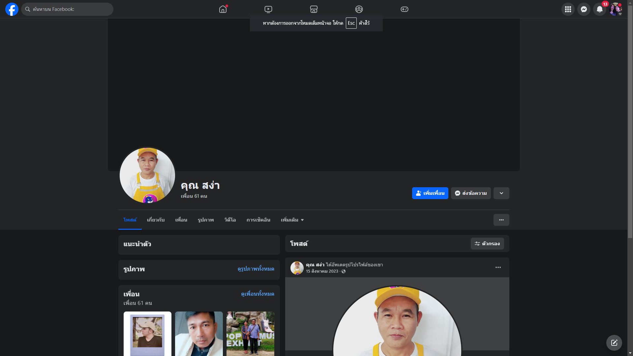Viewport: 633px width, 356px height.
Task: Expand the เพิ่มเติม tab dropdown
Action: tap(292, 220)
